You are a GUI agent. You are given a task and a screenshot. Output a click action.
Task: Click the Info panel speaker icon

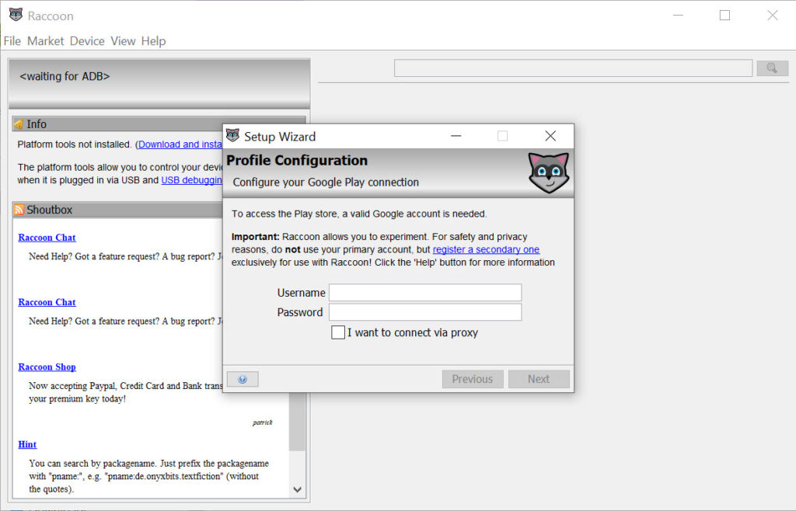pos(19,124)
